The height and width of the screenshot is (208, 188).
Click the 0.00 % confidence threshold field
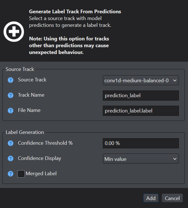(x=141, y=143)
